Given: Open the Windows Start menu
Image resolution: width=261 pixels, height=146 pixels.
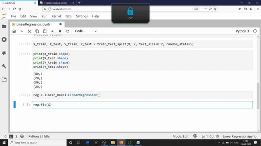Looking at the screenshot, I should pos(4,142).
